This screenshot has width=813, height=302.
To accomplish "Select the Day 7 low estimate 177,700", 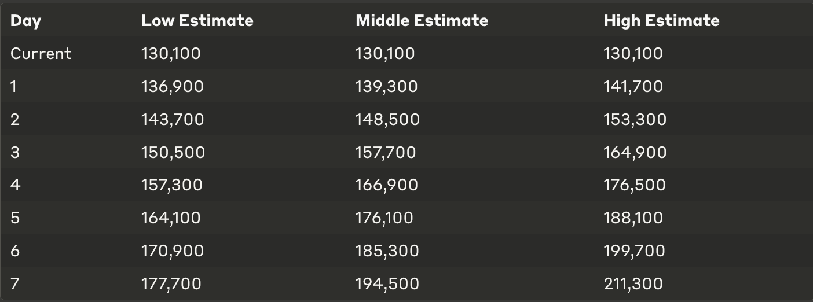I will point(171,284).
